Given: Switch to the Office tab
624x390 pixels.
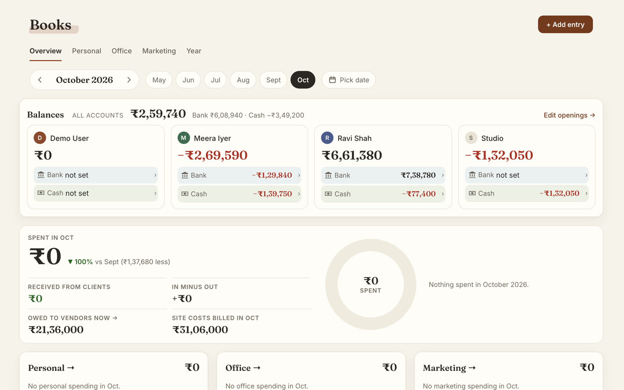Looking at the screenshot, I should click(x=122, y=51).
